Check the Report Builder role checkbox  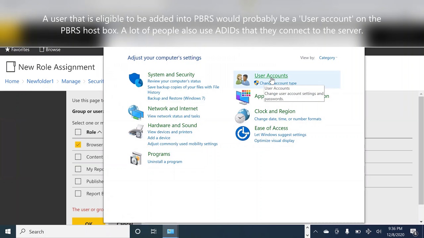point(78,193)
